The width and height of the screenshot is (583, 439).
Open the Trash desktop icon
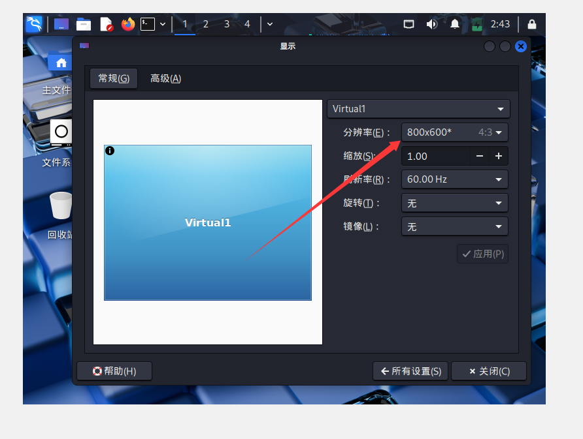point(61,206)
